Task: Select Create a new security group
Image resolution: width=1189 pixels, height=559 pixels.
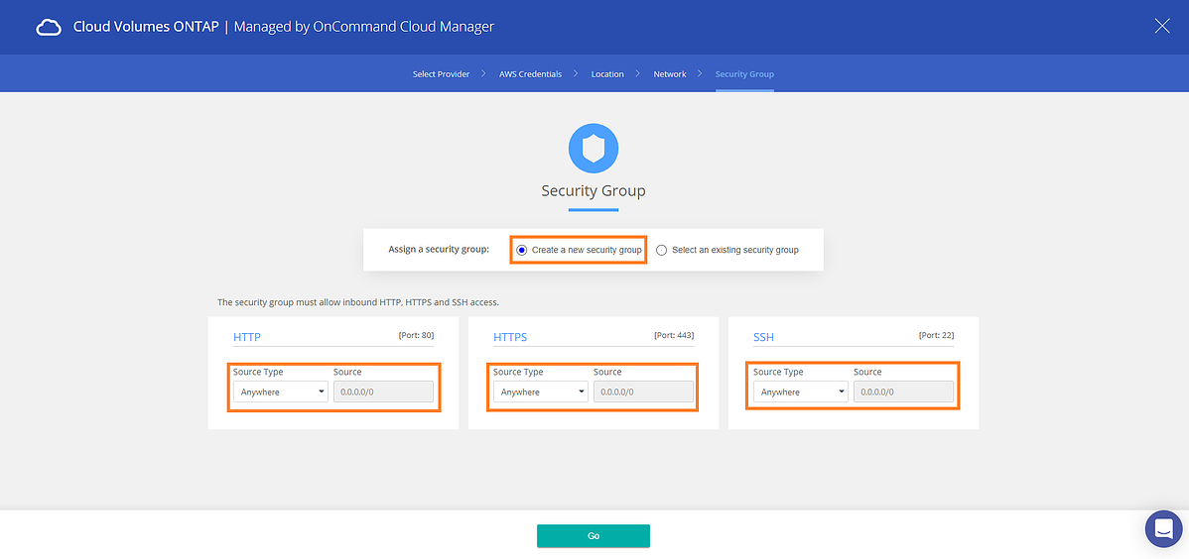Action: pyautogui.click(x=522, y=250)
